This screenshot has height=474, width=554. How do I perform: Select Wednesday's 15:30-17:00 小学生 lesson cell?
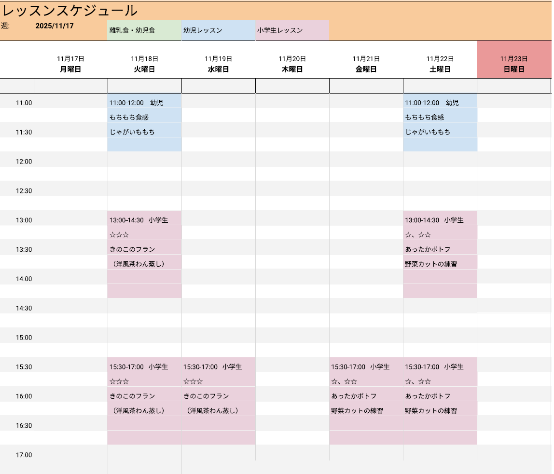point(218,366)
